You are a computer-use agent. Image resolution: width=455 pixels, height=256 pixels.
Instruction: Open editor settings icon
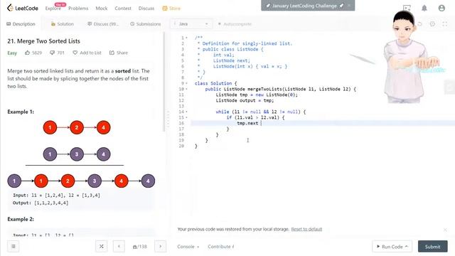(x=432, y=24)
